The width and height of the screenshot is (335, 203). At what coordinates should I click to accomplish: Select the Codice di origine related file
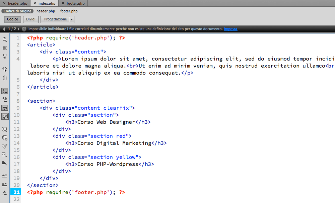[x=17, y=11]
